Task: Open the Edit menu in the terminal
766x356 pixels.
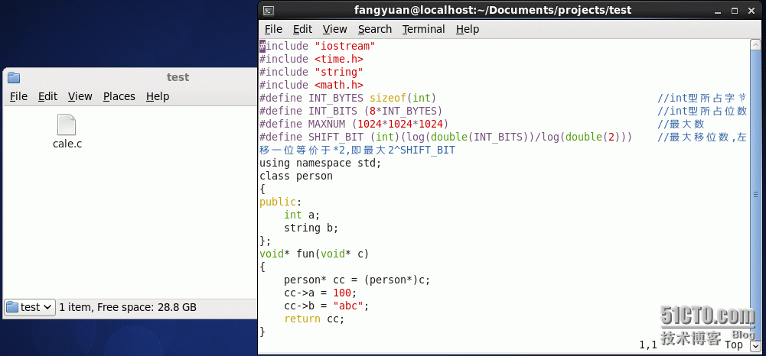Action: click(x=302, y=29)
